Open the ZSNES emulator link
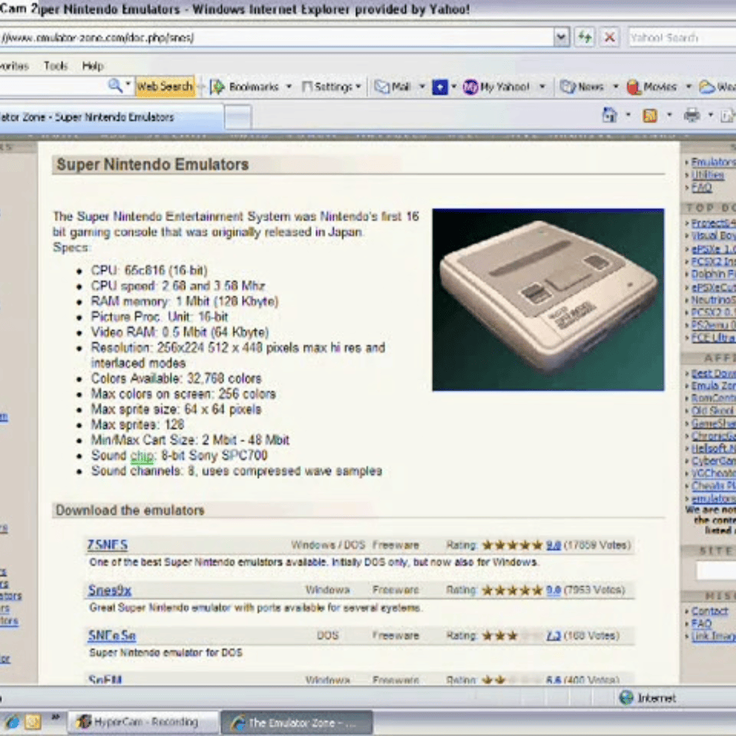The image size is (736, 736). [x=107, y=545]
